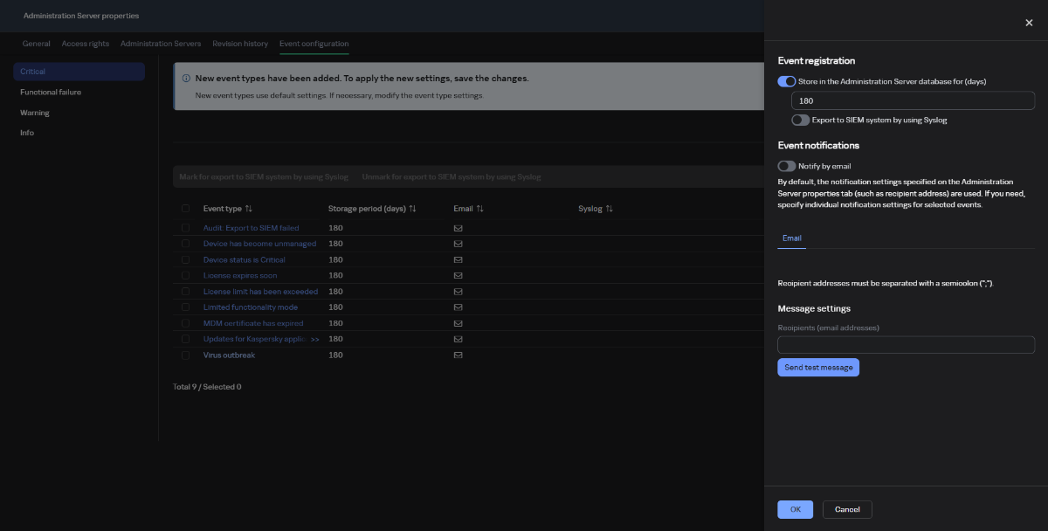1048x531 pixels.
Task: Close the event settings side panel
Action: tap(1028, 23)
